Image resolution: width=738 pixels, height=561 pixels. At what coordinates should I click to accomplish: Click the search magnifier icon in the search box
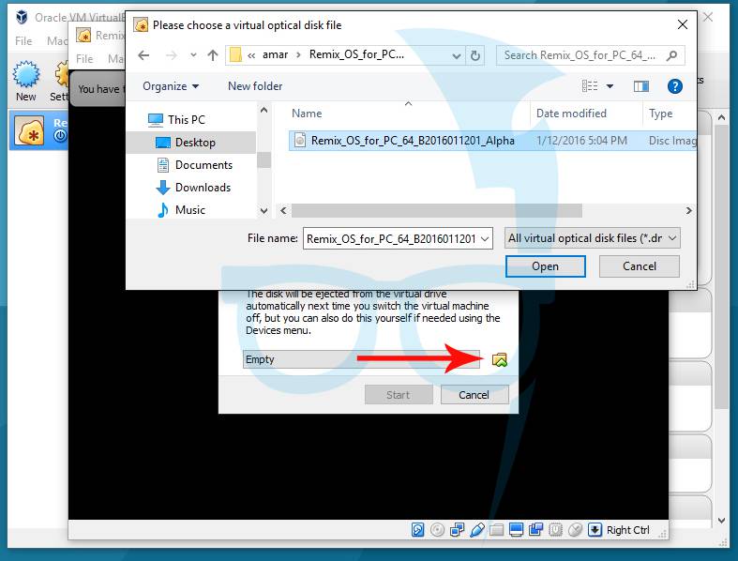point(672,55)
